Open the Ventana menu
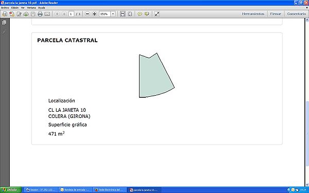309x193 pixels. tap(31, 8)
